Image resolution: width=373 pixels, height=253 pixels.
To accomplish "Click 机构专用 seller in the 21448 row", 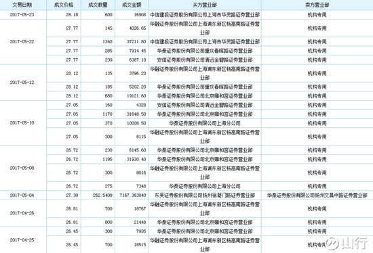I will (x=317, y=223).
